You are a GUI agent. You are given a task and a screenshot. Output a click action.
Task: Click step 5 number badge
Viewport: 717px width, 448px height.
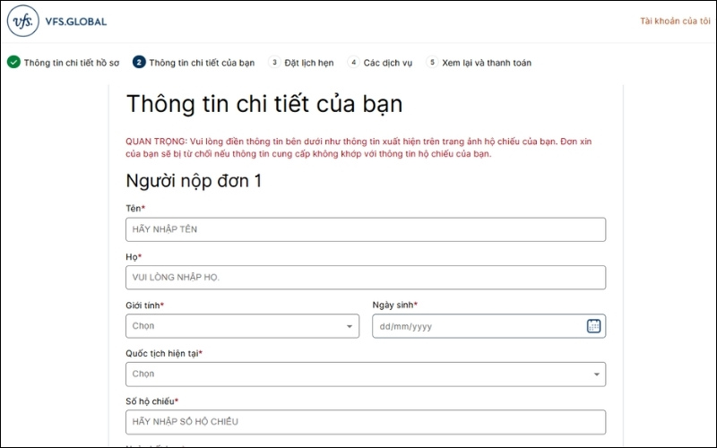(432, 62)
